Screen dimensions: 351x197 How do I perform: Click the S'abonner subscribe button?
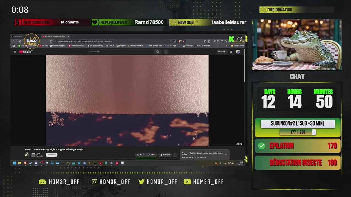tap(52, 155)
